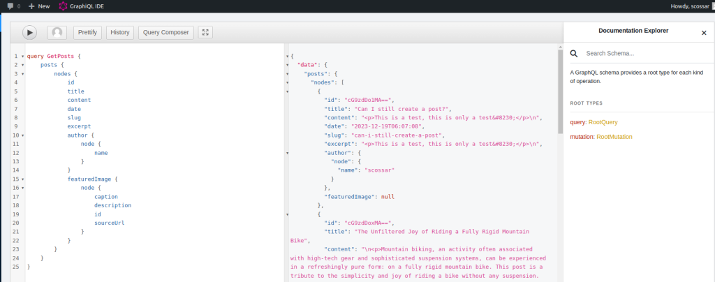
Task: Click the GraphiQL logo icon in admin bar
Action: click(x=63, y=6)
